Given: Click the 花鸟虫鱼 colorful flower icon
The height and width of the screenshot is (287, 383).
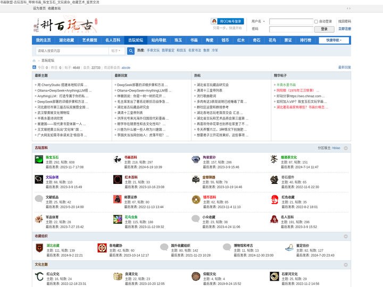Looking at the screenshot, I should click(118, 219).
